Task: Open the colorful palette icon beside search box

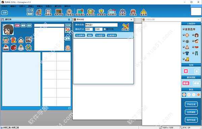Action: 68,30
